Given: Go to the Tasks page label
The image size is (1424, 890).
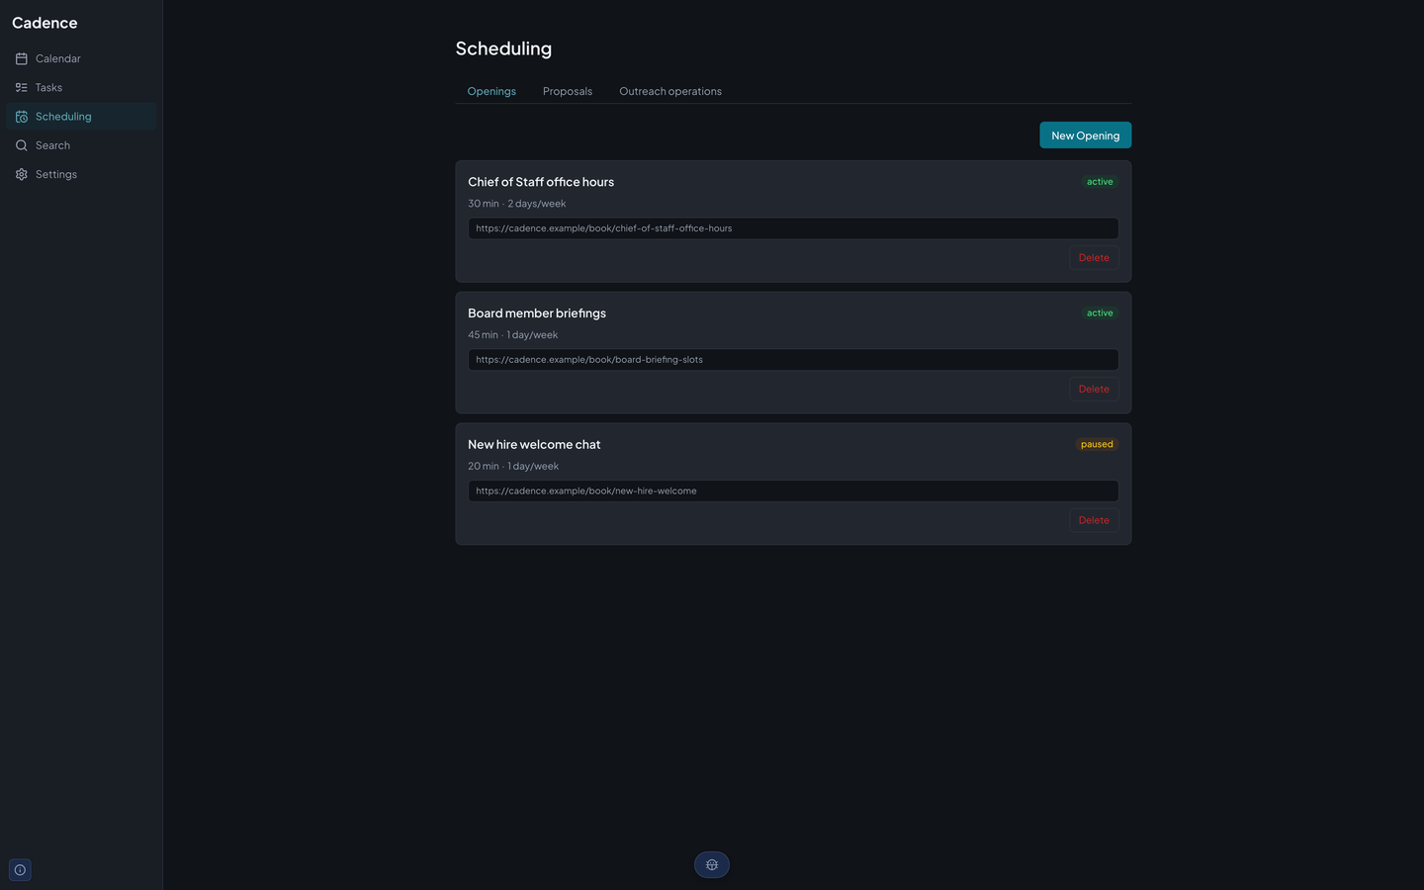Looking at the screenshot, I should point(48,87).
